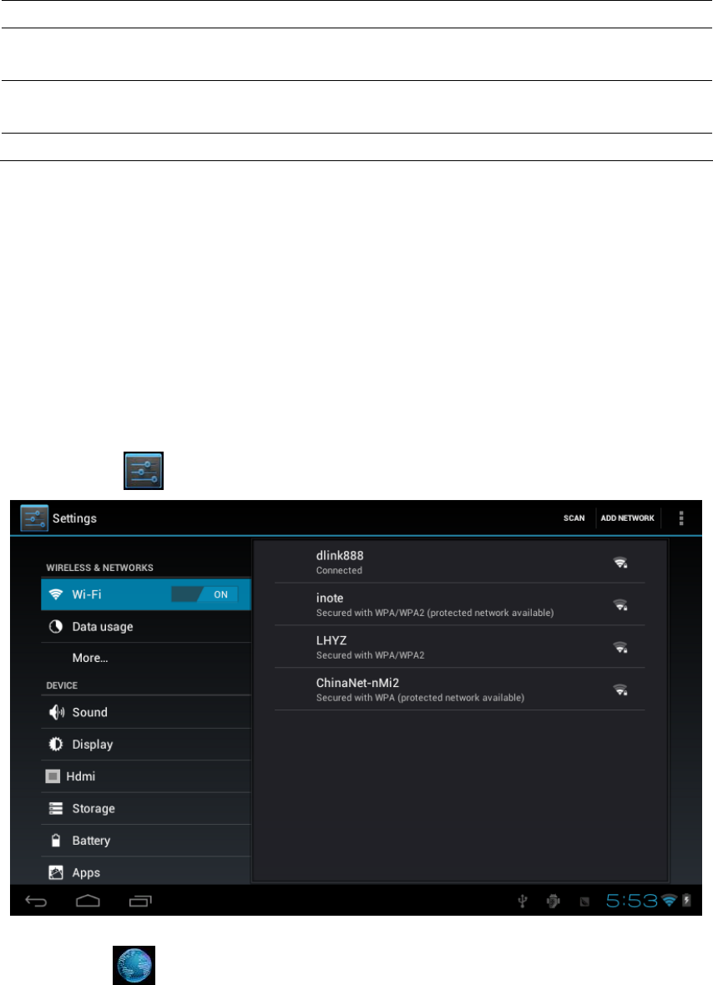The width and height of the screenshot is (713, 985).
Task: Open Sound settings
Action: pyautogui.click(x=146, y=712)
